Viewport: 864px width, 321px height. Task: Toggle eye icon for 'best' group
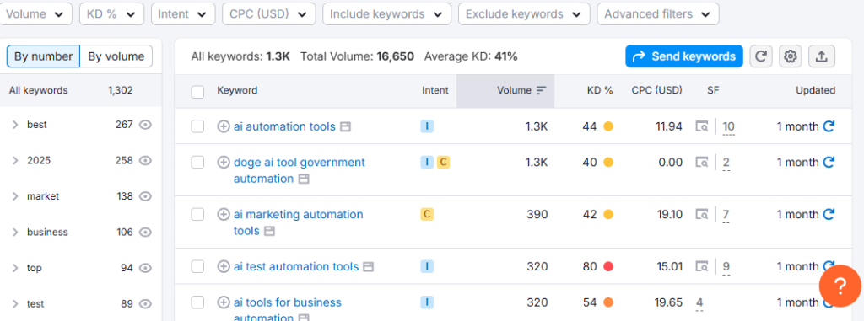pos(145,125)
